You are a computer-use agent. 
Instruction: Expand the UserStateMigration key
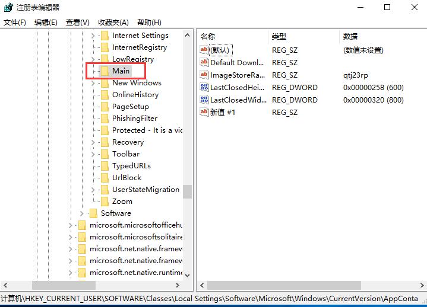[x=93, y=190]
